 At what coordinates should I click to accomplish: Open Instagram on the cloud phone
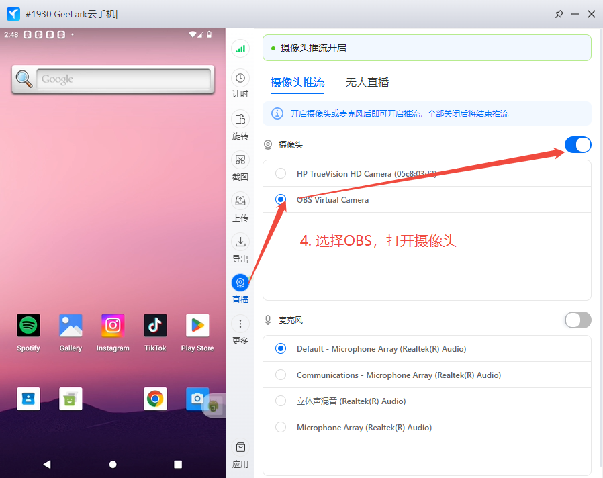click(113, 326)
